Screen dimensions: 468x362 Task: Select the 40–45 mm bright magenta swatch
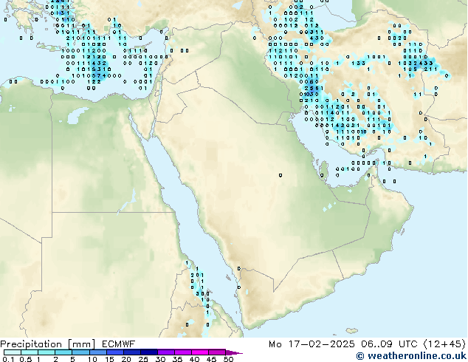(200, 352)
